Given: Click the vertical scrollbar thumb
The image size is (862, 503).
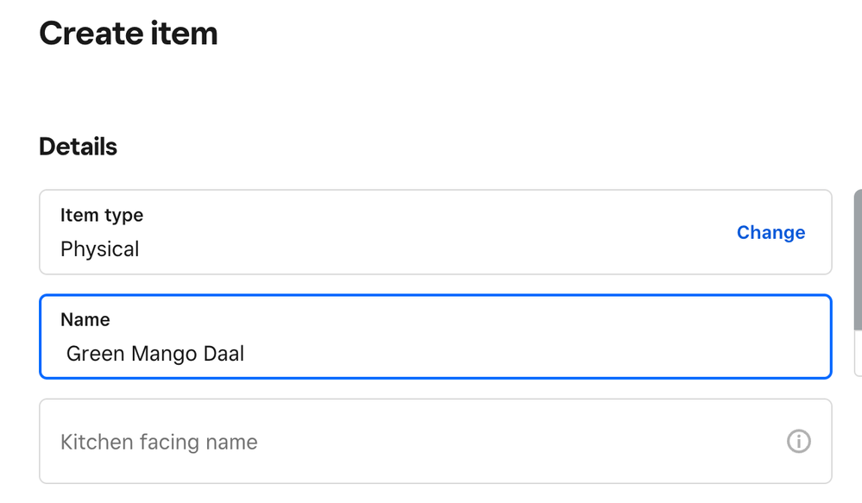Looking at the screenshot, I should coord(858,259).
